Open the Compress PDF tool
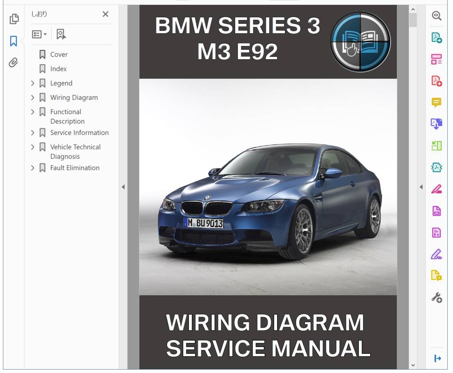Image resolution: width=453 pixels, height=373 pixels. [437, 167]
